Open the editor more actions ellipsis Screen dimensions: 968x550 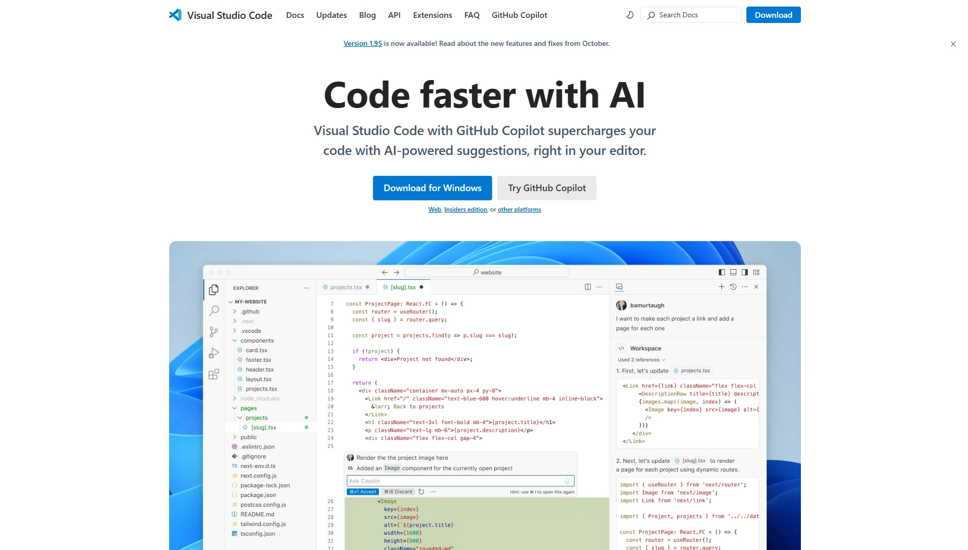599,287
